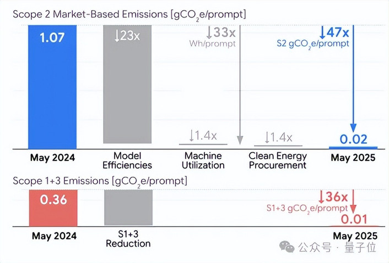The image size is (389, 263).
Task: Click the WeChat logo icon in watermark
Action: [287, 247]
